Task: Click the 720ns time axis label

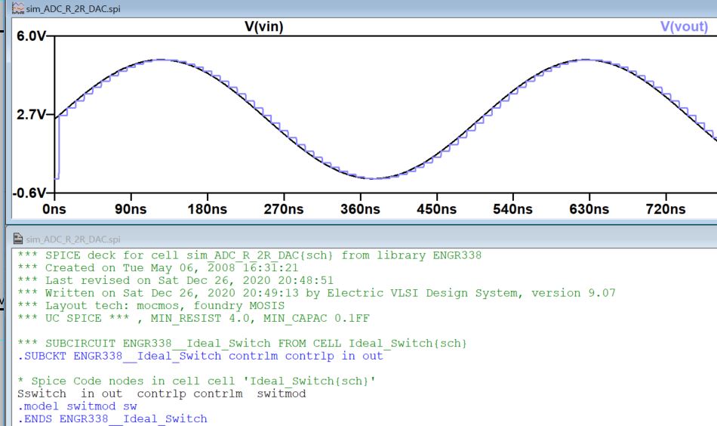Action: pyautogui.click(x=666, y=209)
